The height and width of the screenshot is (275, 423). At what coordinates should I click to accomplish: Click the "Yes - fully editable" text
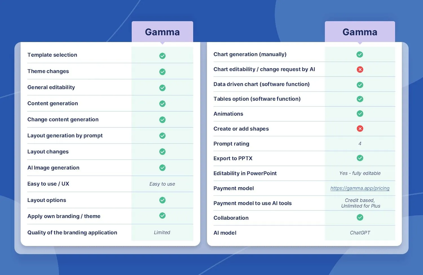(360, 173)
